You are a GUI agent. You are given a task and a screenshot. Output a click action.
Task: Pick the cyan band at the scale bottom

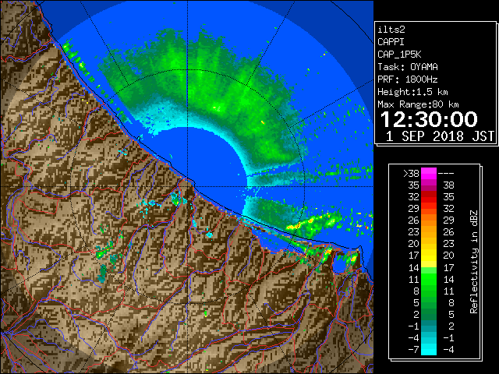[429, 349]
